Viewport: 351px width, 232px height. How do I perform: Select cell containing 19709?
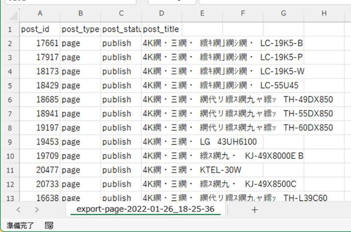coord(40,156)
